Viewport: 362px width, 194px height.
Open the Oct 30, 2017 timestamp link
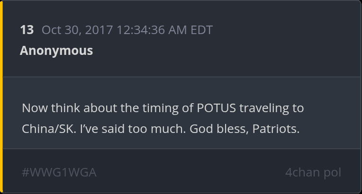[x=127, y=30]
